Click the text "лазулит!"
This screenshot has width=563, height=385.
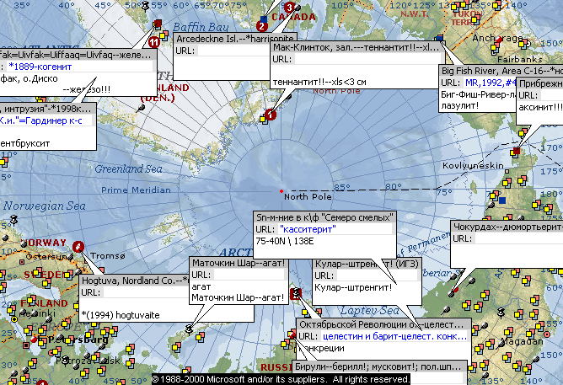pyautogui.click(x=459, y=105)
